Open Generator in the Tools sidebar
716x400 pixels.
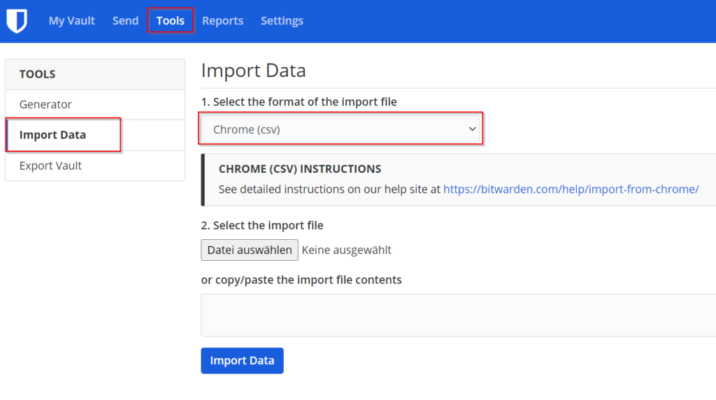tap(45, 104)
